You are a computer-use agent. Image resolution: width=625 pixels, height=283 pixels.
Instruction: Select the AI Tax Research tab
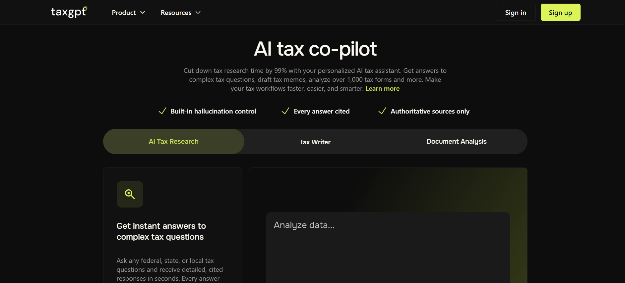[x=174, y=141]
